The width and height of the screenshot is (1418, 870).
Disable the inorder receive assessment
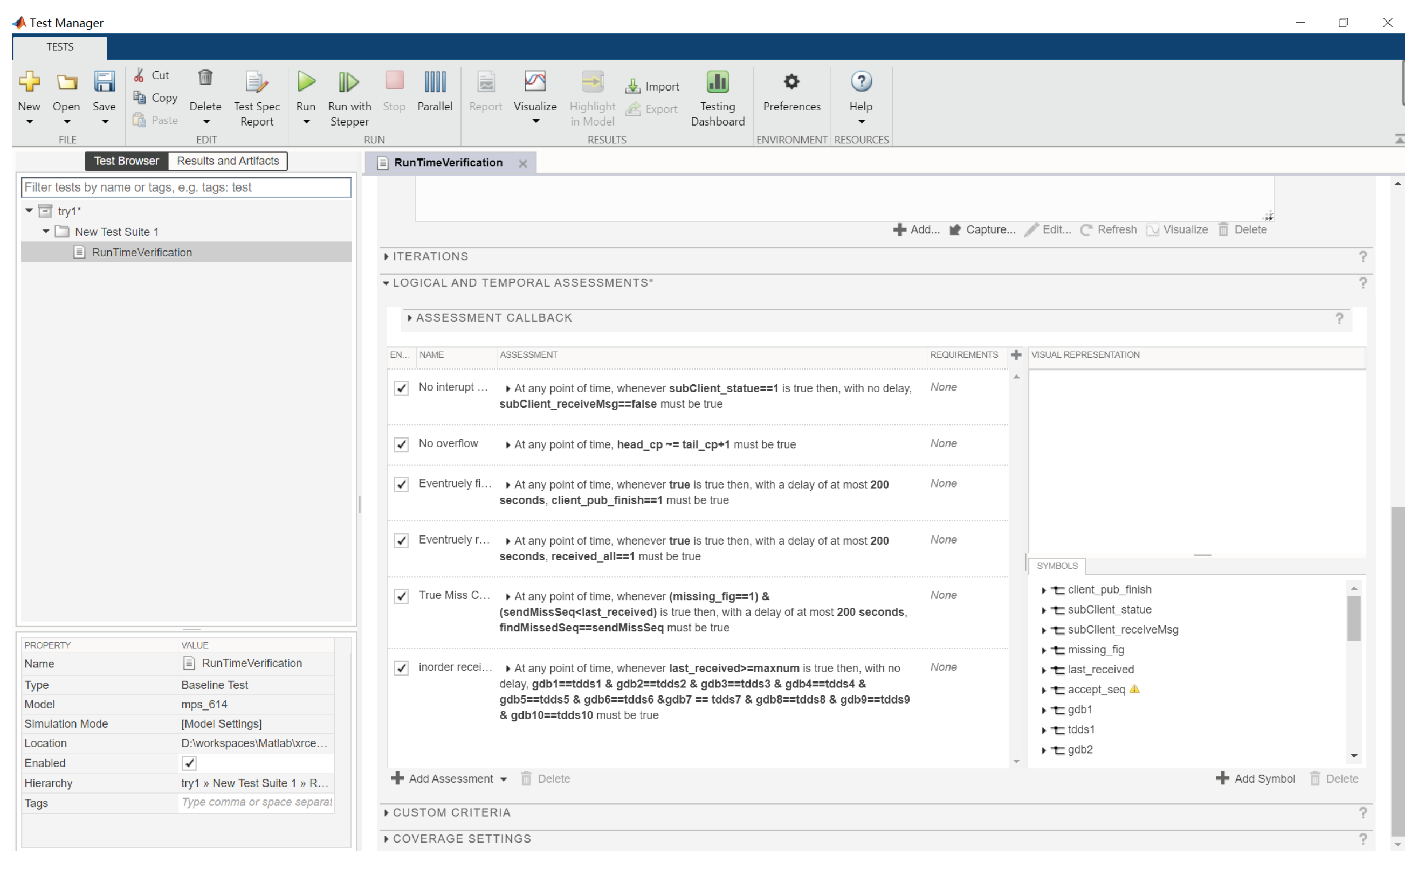[401, 668]
